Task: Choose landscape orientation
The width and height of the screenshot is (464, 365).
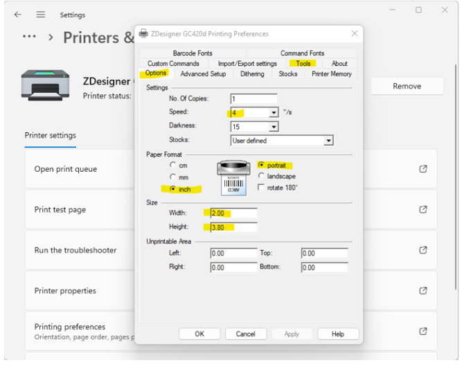Action: (x=261, y=176)
